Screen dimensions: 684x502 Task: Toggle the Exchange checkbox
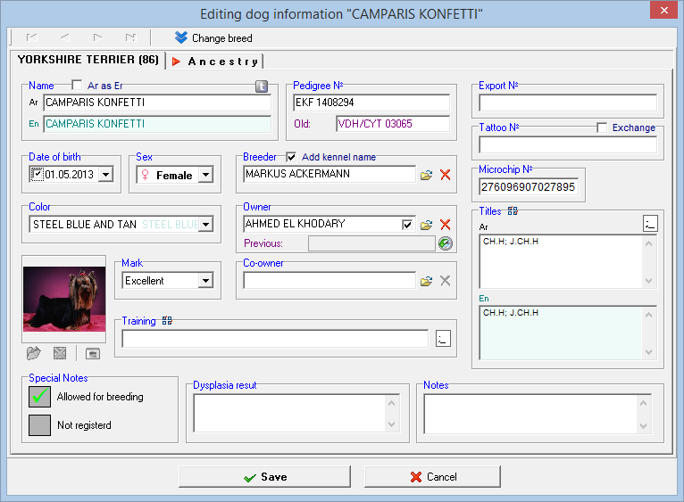coord(602,128)
